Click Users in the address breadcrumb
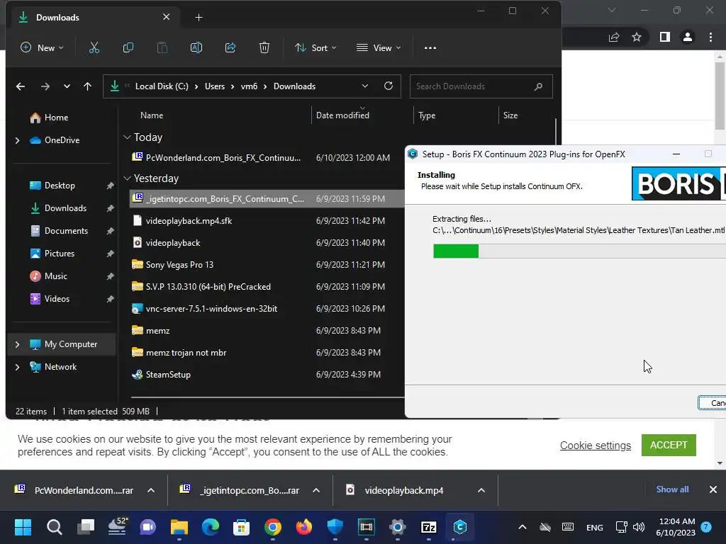Viewport: 726px width, 544px height. [215, 86]
